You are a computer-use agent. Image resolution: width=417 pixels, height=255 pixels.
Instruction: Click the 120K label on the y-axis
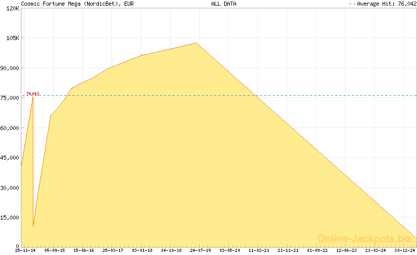[10, 8]
